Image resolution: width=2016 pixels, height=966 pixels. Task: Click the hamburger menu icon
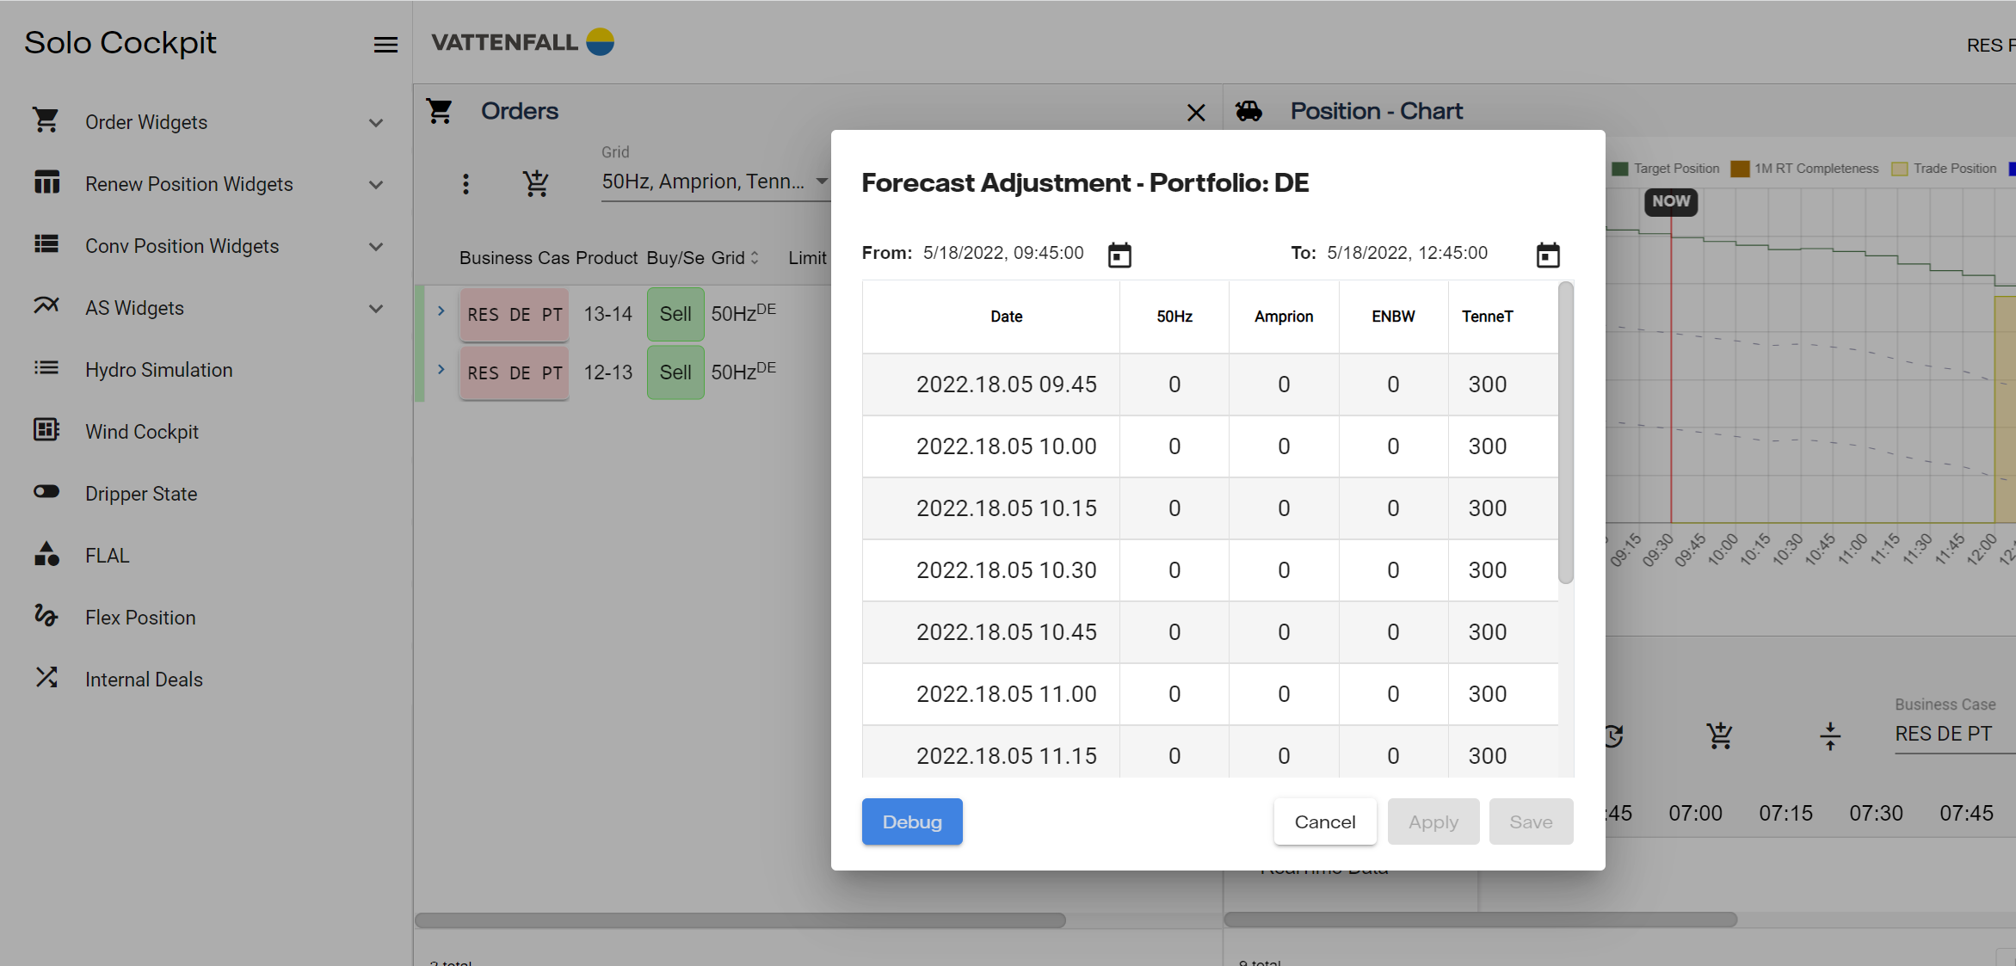click(x=385, y=45)
